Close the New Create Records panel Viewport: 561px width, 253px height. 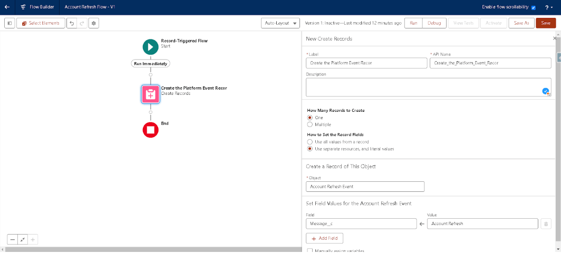(555, 38)
